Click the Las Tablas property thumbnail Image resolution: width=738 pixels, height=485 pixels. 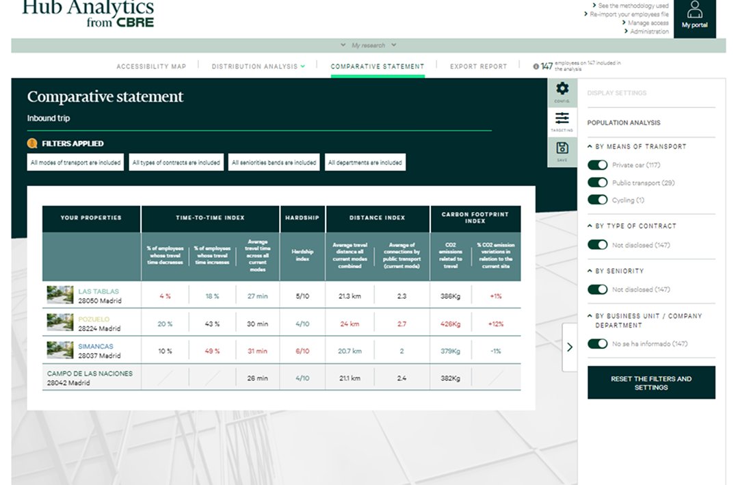click(60, 295)
